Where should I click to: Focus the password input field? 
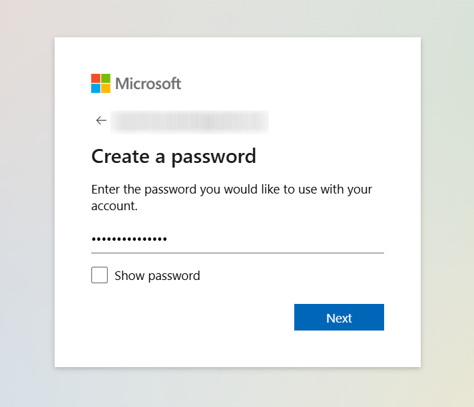[237, 239]
